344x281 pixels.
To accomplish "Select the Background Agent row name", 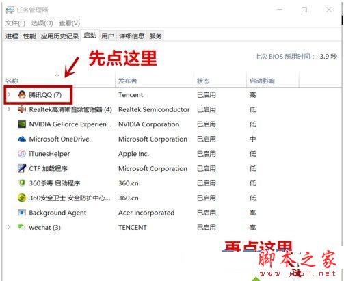I will [x=57, y=213].
